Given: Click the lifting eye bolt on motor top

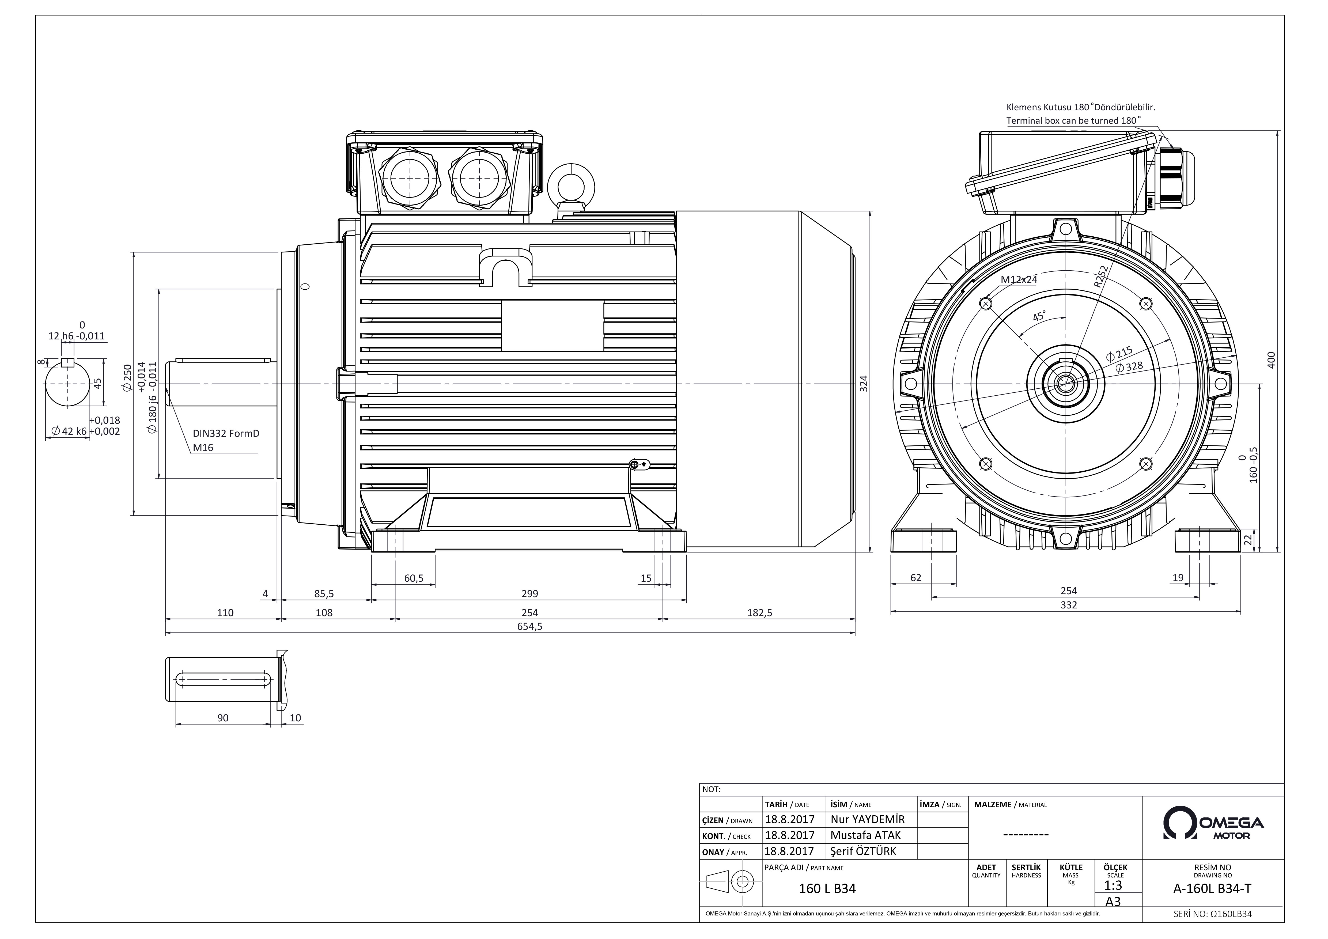Looking at the screenshot, I should tap(571, 186).
